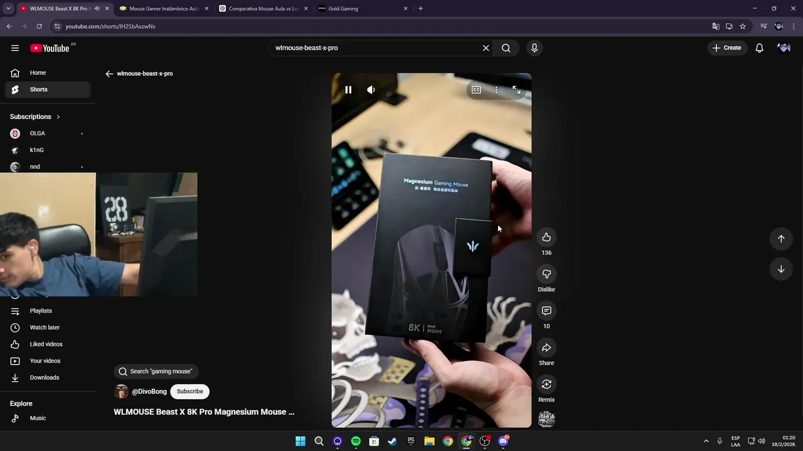
Task: Switch to Comparativa Mouse Aula tab
Action: 263,9
